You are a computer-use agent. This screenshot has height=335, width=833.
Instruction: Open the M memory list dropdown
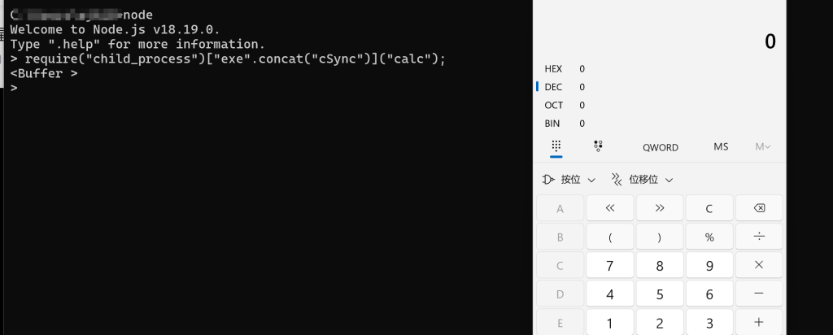pos(763,147)
